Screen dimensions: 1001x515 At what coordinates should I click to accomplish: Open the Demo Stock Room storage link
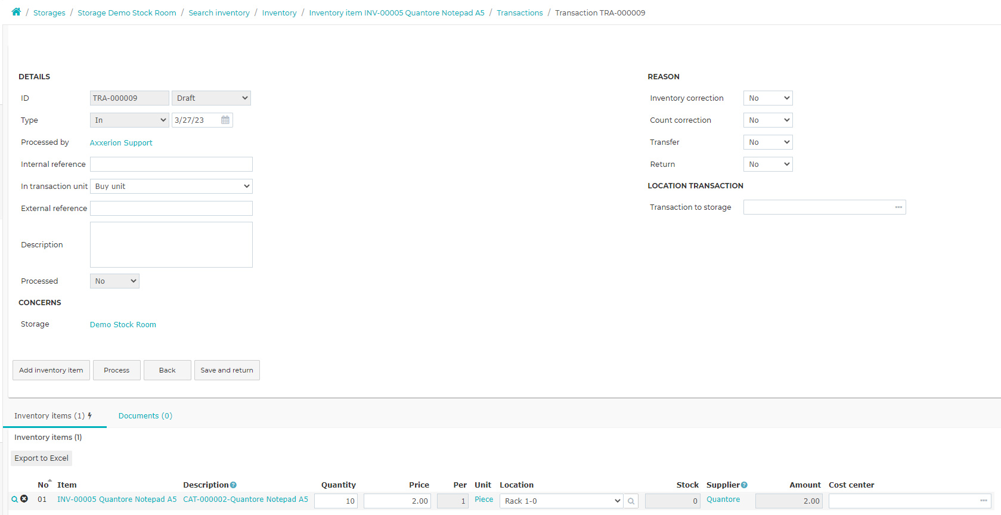pos(123,324)
